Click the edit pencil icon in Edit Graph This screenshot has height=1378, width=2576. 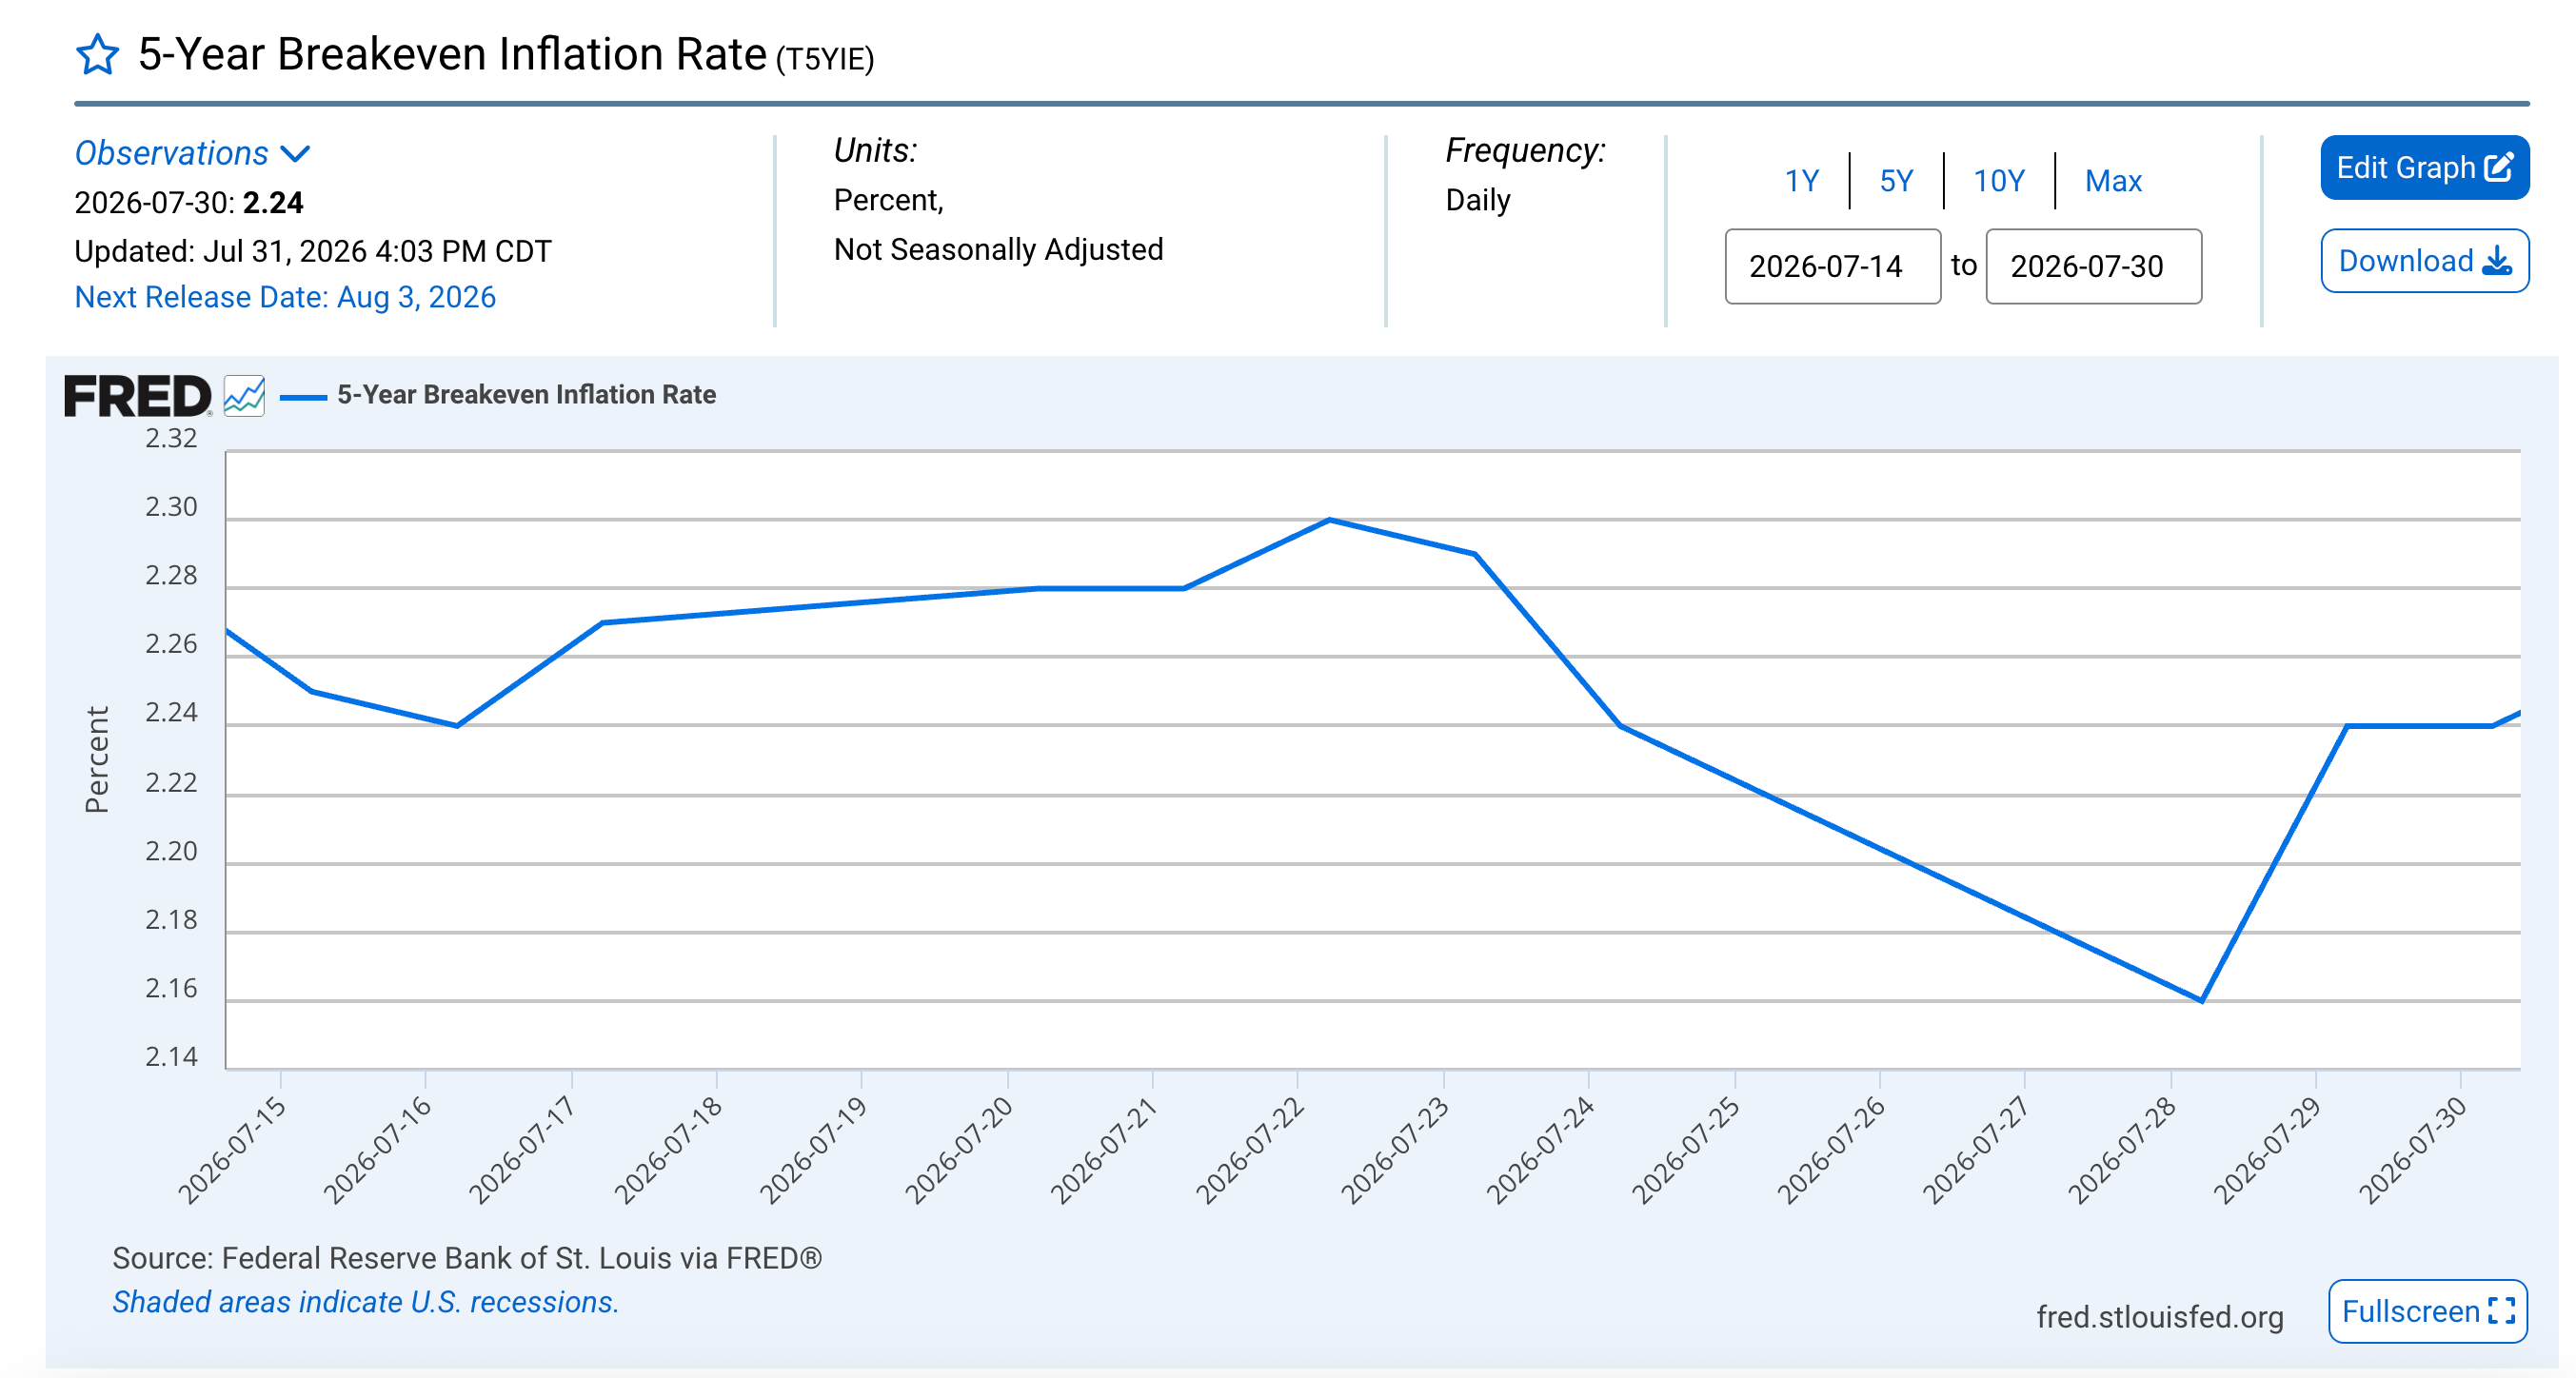[x=2499, y=167]
